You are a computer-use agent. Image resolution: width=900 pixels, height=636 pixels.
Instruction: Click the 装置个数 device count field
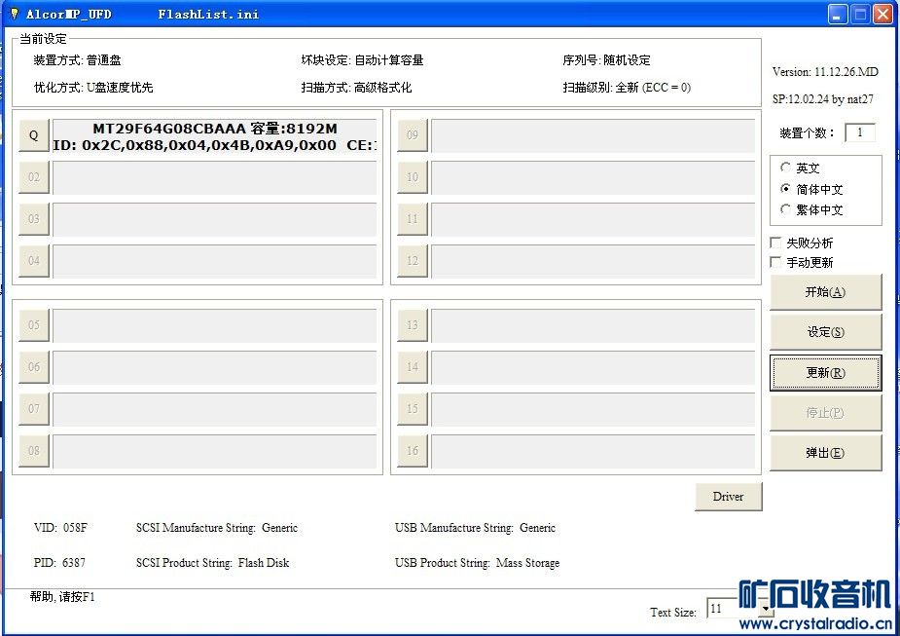click(x=860, y=132)
